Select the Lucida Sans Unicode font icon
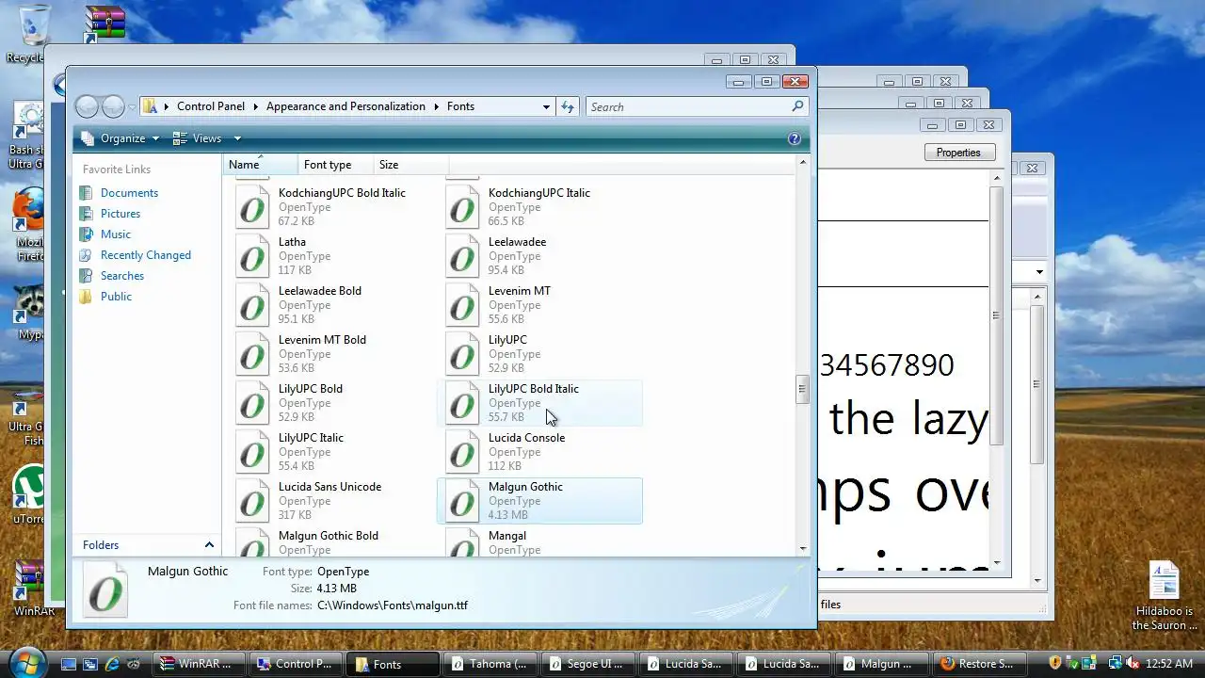 point(252,501)
